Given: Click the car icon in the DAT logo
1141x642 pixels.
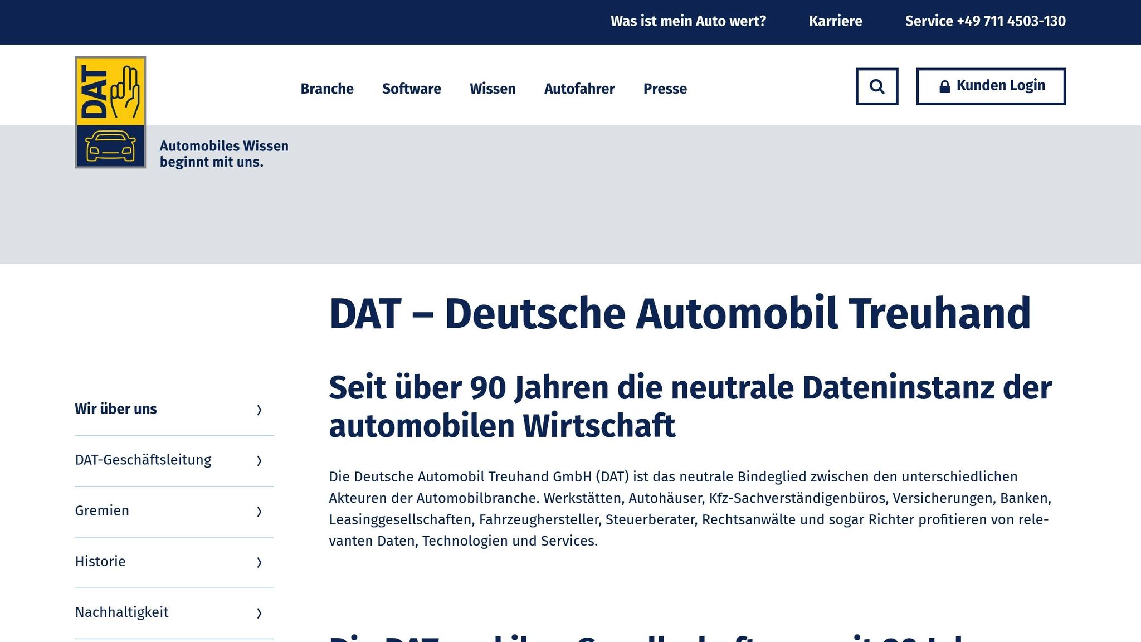Looking at the screenshot, I should point(110,146).
